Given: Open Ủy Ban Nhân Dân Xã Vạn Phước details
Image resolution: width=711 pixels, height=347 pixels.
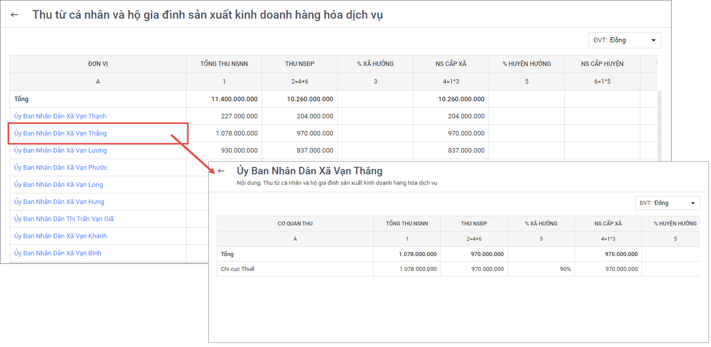Looking at the screenshot, I should 61,168.
